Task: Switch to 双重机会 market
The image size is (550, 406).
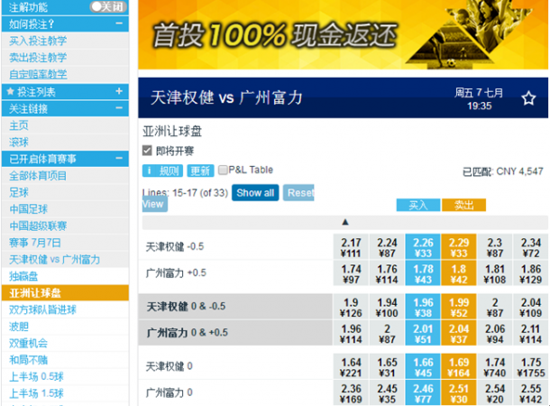Action: tap(29, 343)
